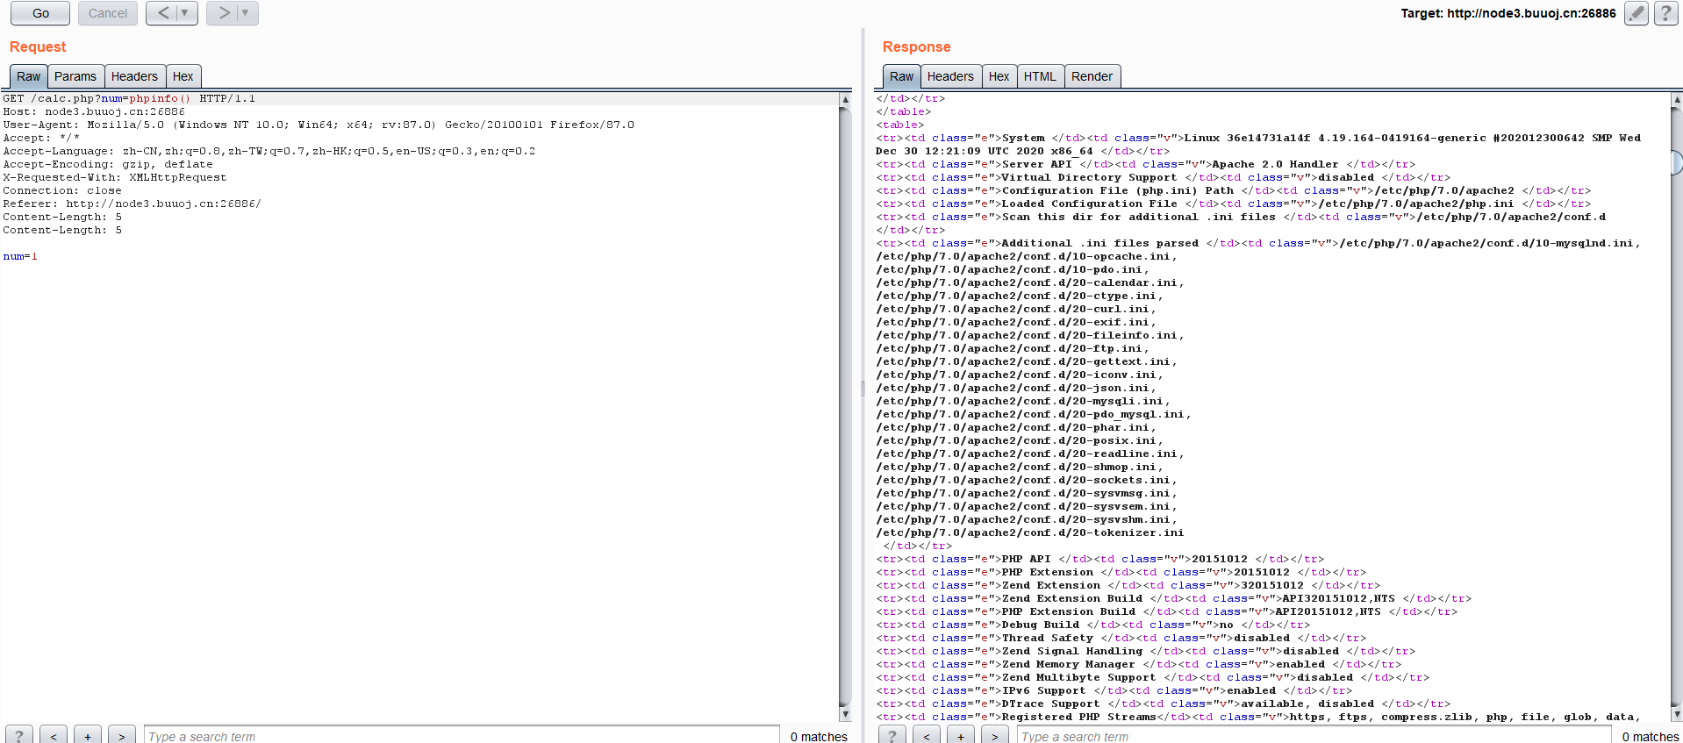Click the 'Registered PHP Streams' response row

(x=1258, y=717)
